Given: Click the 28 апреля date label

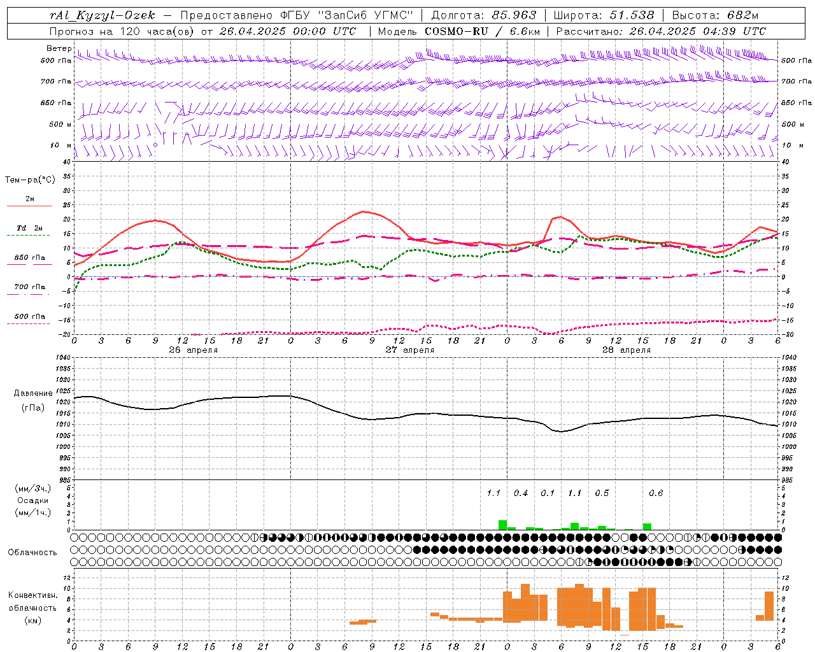Looking at the screenshot, I should point(626,350).
